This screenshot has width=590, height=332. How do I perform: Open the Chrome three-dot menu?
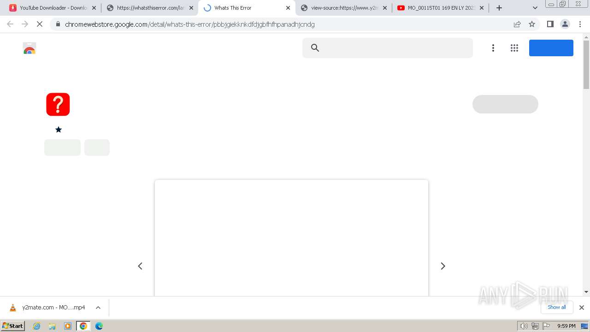[x=580, y=24]
